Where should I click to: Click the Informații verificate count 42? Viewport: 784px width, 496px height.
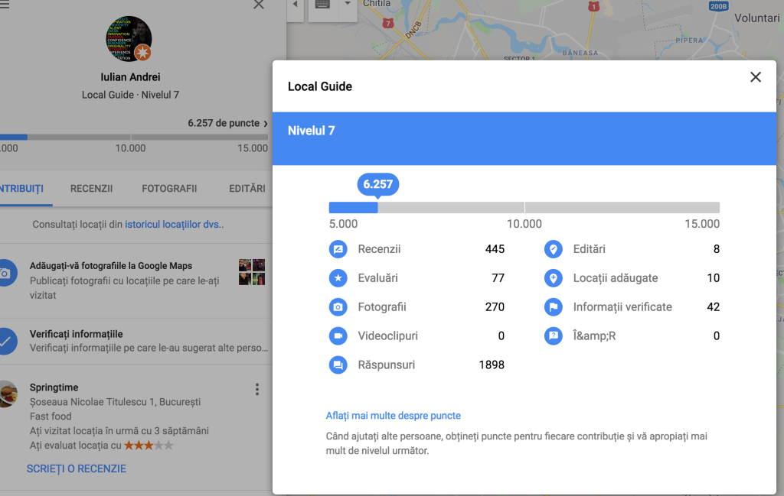(x=713, y=307)
